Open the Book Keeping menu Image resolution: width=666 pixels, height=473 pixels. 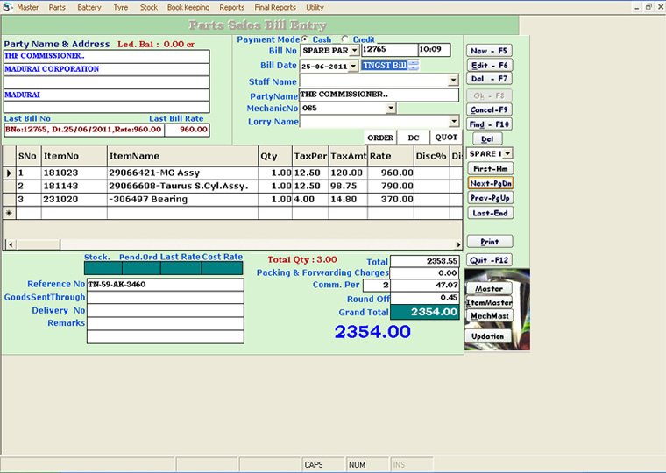click(188, 7)
